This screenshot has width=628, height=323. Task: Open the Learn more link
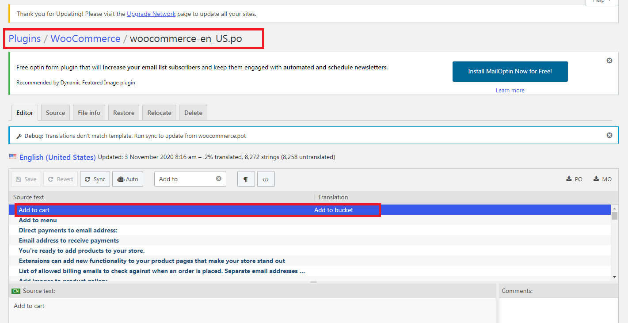(510, 90)
